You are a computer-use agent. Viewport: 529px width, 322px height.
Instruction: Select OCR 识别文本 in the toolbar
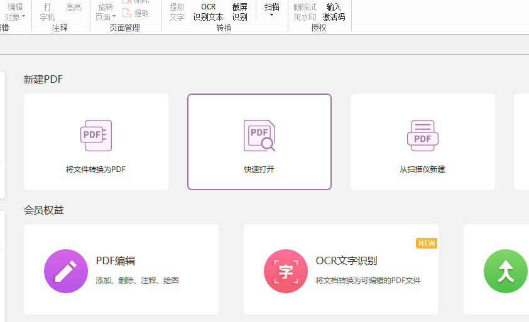(x=208, y=12)
